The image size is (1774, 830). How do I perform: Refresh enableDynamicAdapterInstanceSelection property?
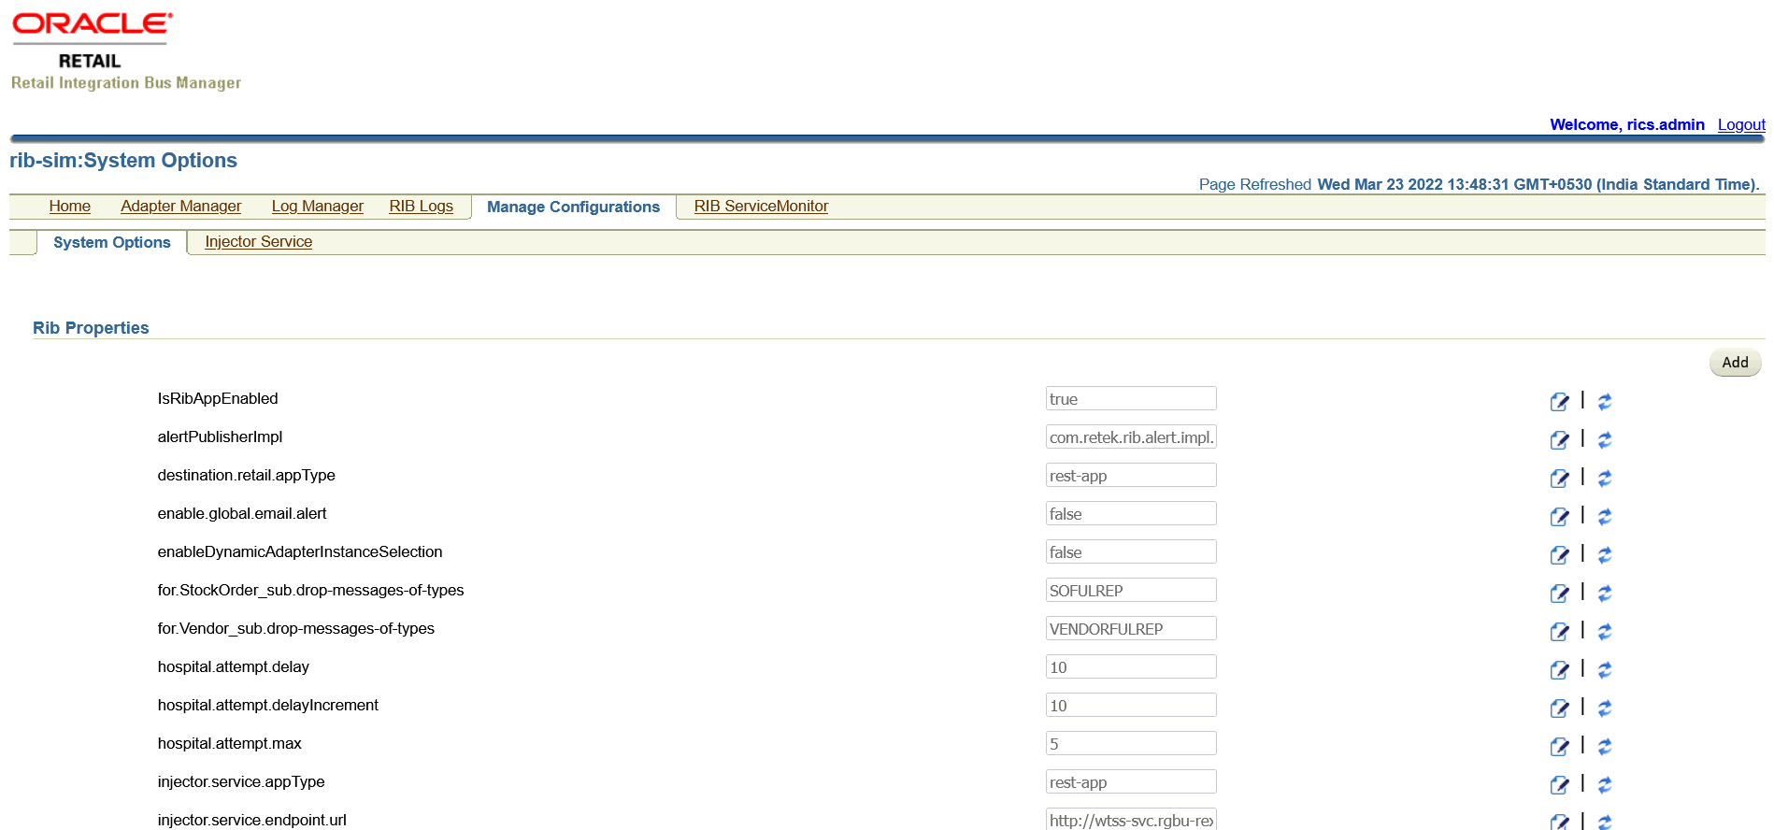1605,555
